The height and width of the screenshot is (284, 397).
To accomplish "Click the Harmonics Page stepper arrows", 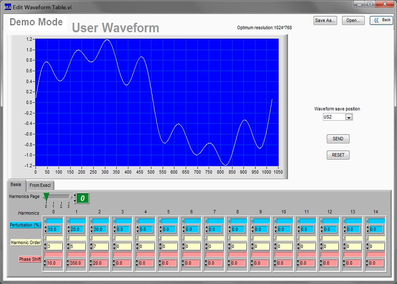I will pos(75,198).
